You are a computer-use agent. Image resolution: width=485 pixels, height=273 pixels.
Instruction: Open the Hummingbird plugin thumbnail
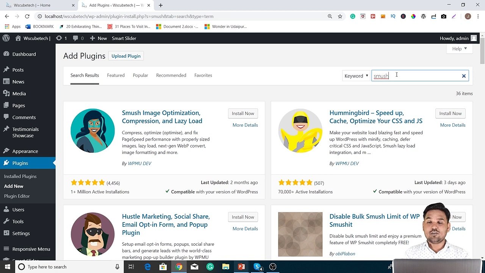pyautogui.click(x=300, y=131)
